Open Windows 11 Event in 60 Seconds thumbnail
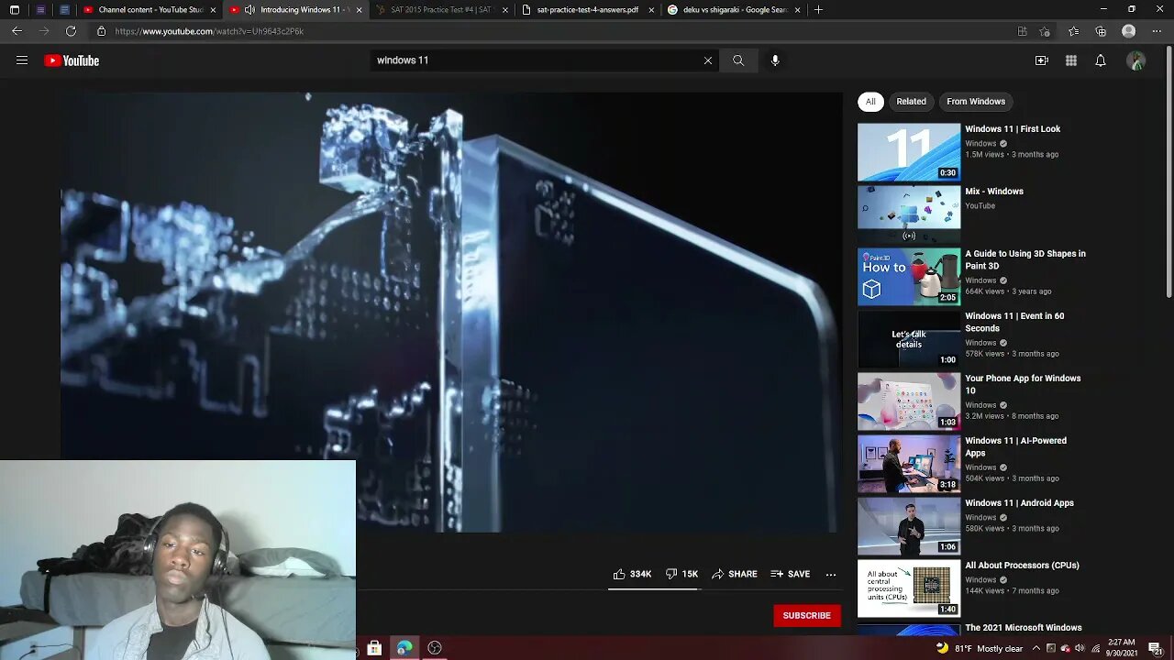 tap(909, 339)
